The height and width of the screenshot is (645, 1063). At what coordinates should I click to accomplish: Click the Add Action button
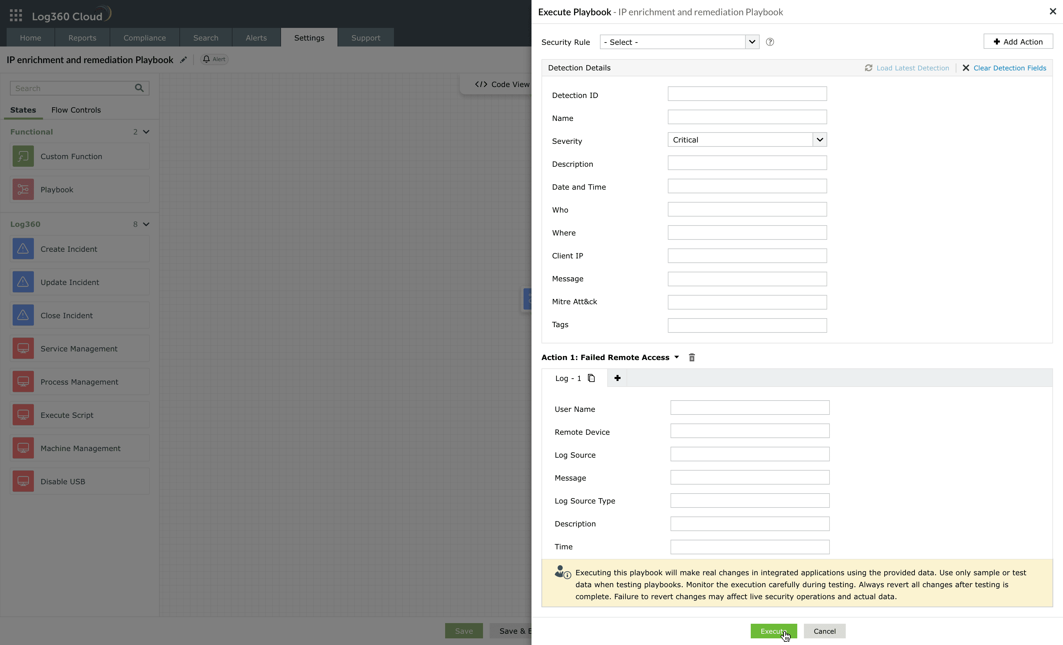click(1018, 42)
